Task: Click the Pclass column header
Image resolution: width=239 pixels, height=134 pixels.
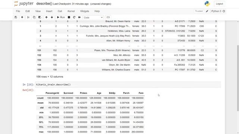Action: point(84,93)
